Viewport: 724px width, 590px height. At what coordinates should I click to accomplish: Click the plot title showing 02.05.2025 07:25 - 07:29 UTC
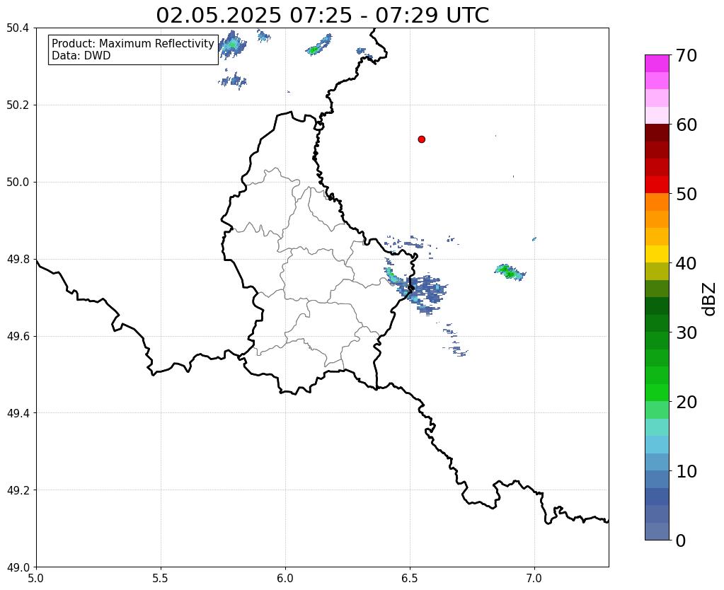(322, 15)
